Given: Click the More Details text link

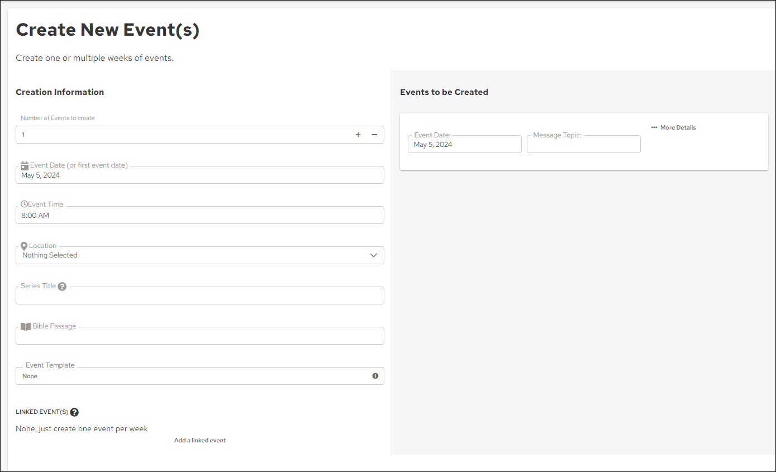Looking at the screenshot, I should coord(678,127).
